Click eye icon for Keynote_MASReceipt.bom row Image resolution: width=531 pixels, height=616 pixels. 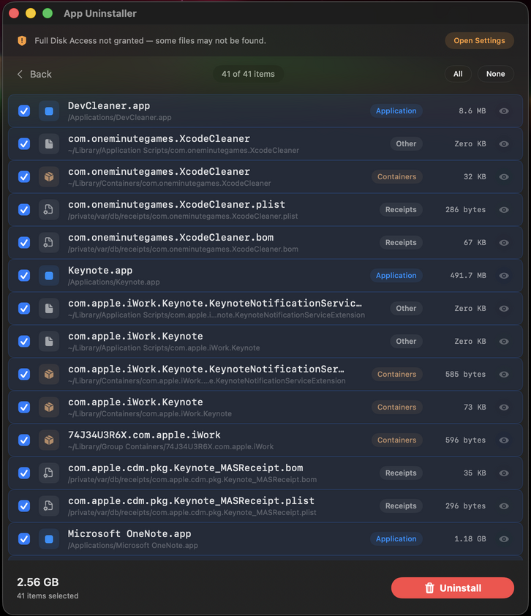click(504, 473)
